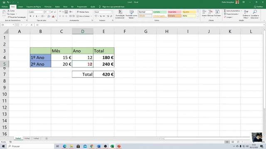Expand the formula bar
The width and height of the screenshot is (266, 149).
[264, 25]
